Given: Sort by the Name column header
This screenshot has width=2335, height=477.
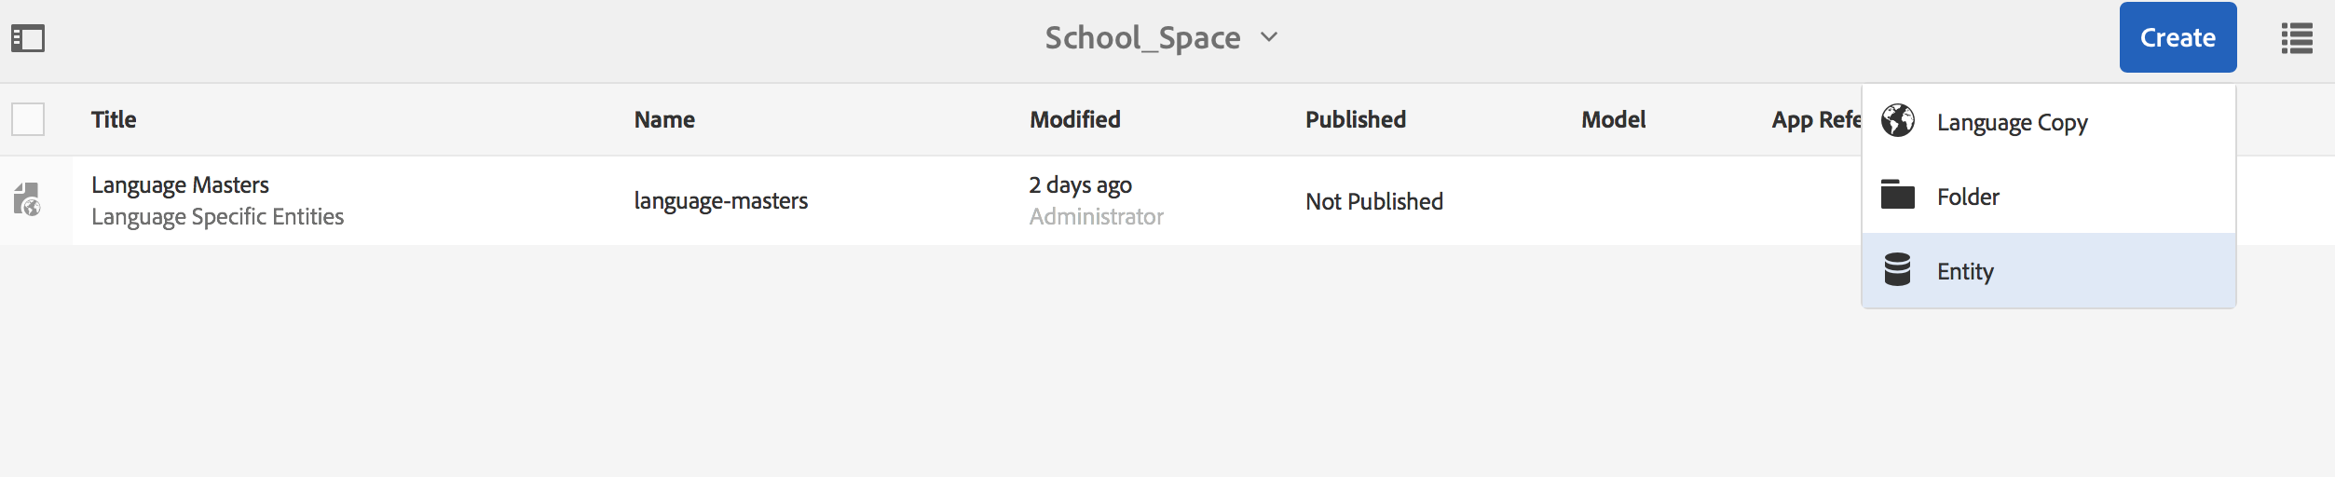Looking at the screenshot, I should [664, 119].
